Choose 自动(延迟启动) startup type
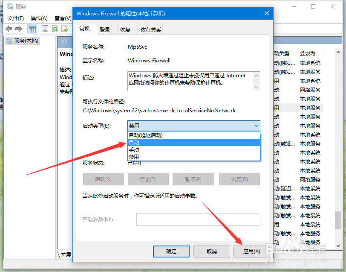The width and height of the screenshot is (346, 272). [194, 135]
